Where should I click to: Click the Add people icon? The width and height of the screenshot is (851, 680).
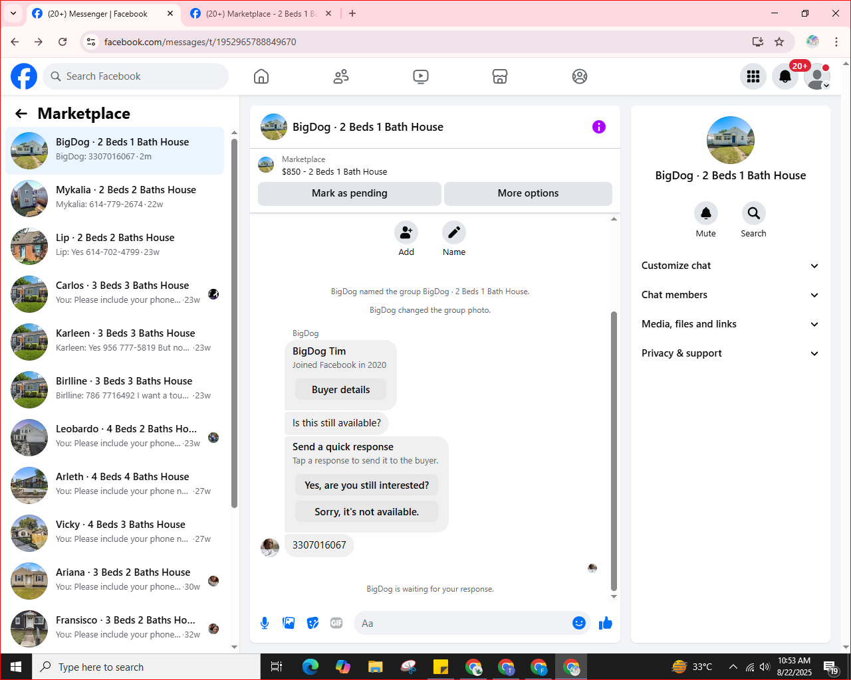(x=406, y=232)
